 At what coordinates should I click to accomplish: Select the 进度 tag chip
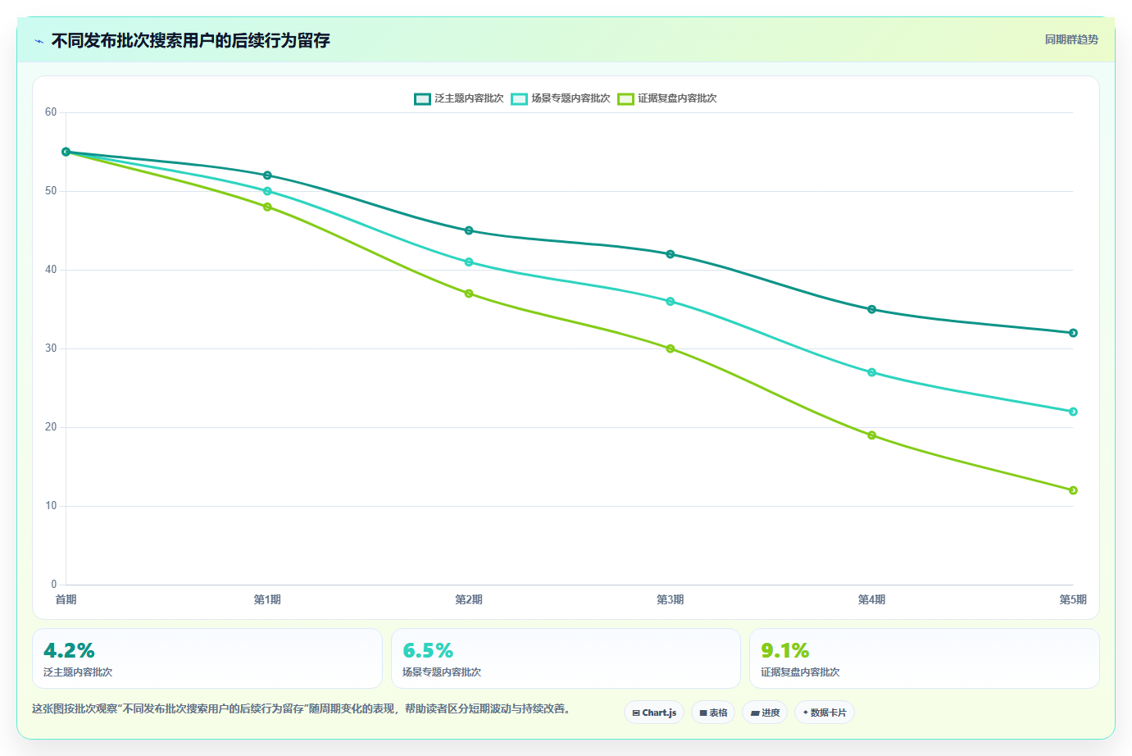[x=765, y=713]
